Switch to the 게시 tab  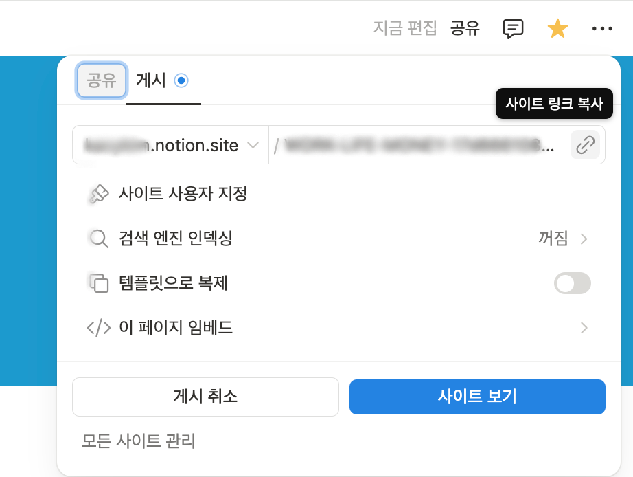pyautogui.click(x=152, y=79)
